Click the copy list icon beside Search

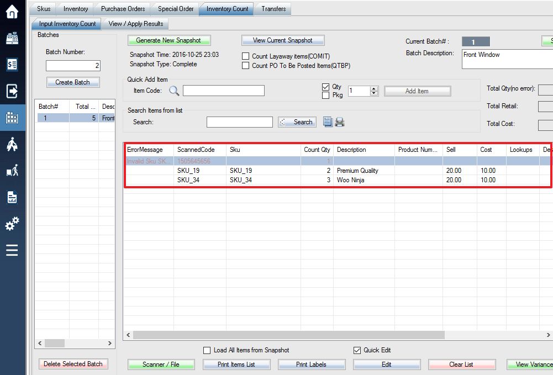tap(328, 122)
